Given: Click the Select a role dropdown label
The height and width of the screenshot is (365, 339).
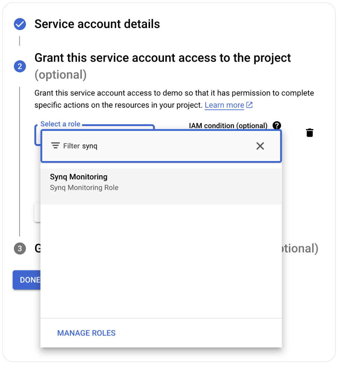Looking at the screenshot, I should pyautogui.click(x=60, y=124).
